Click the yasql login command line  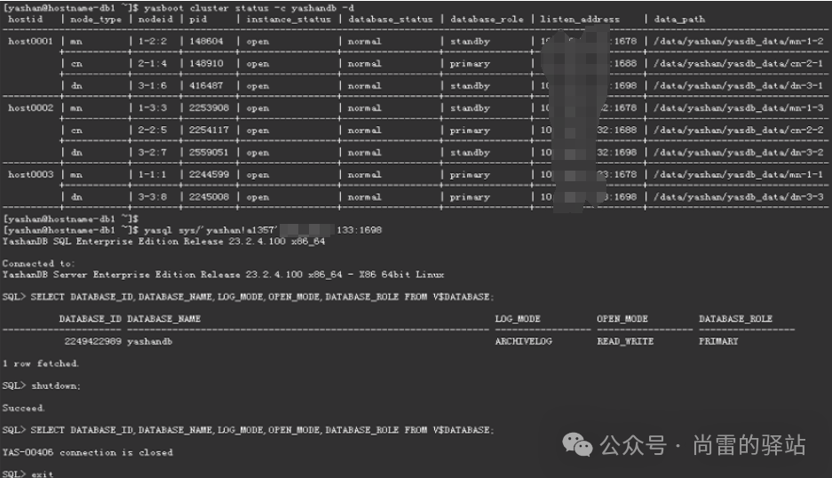[x=192, y=230]
